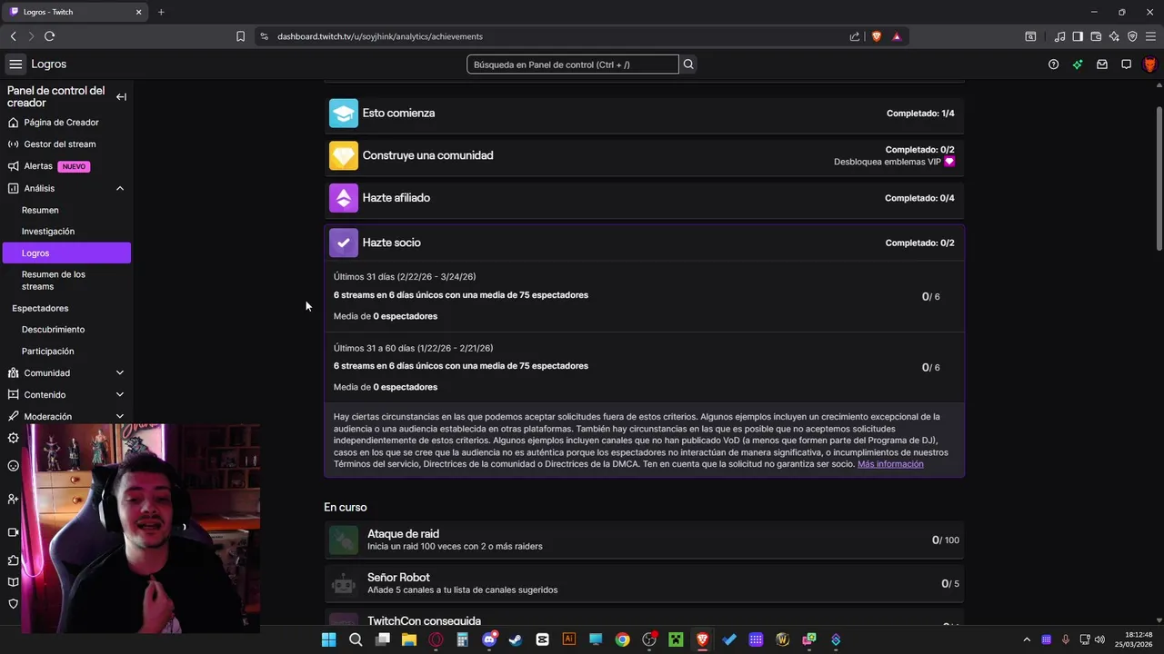Click the page vertical scrollbar thumb

coord(1159,177)
